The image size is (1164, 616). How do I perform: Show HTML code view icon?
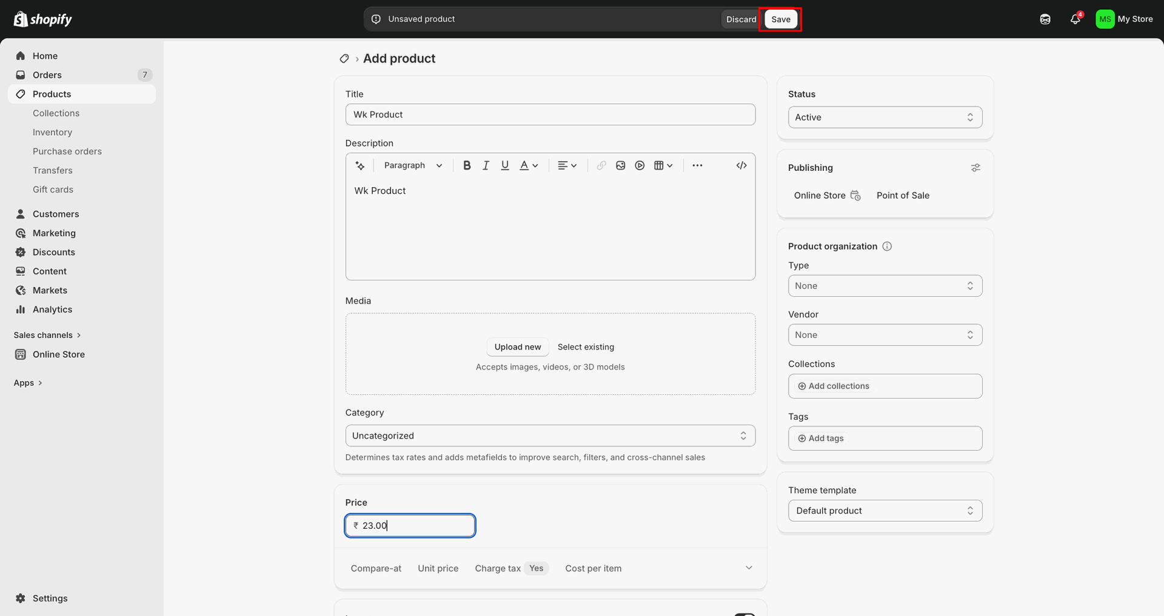pos(741,165)
